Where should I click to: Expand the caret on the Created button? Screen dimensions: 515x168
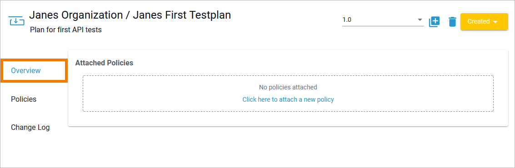coord(495,22)
